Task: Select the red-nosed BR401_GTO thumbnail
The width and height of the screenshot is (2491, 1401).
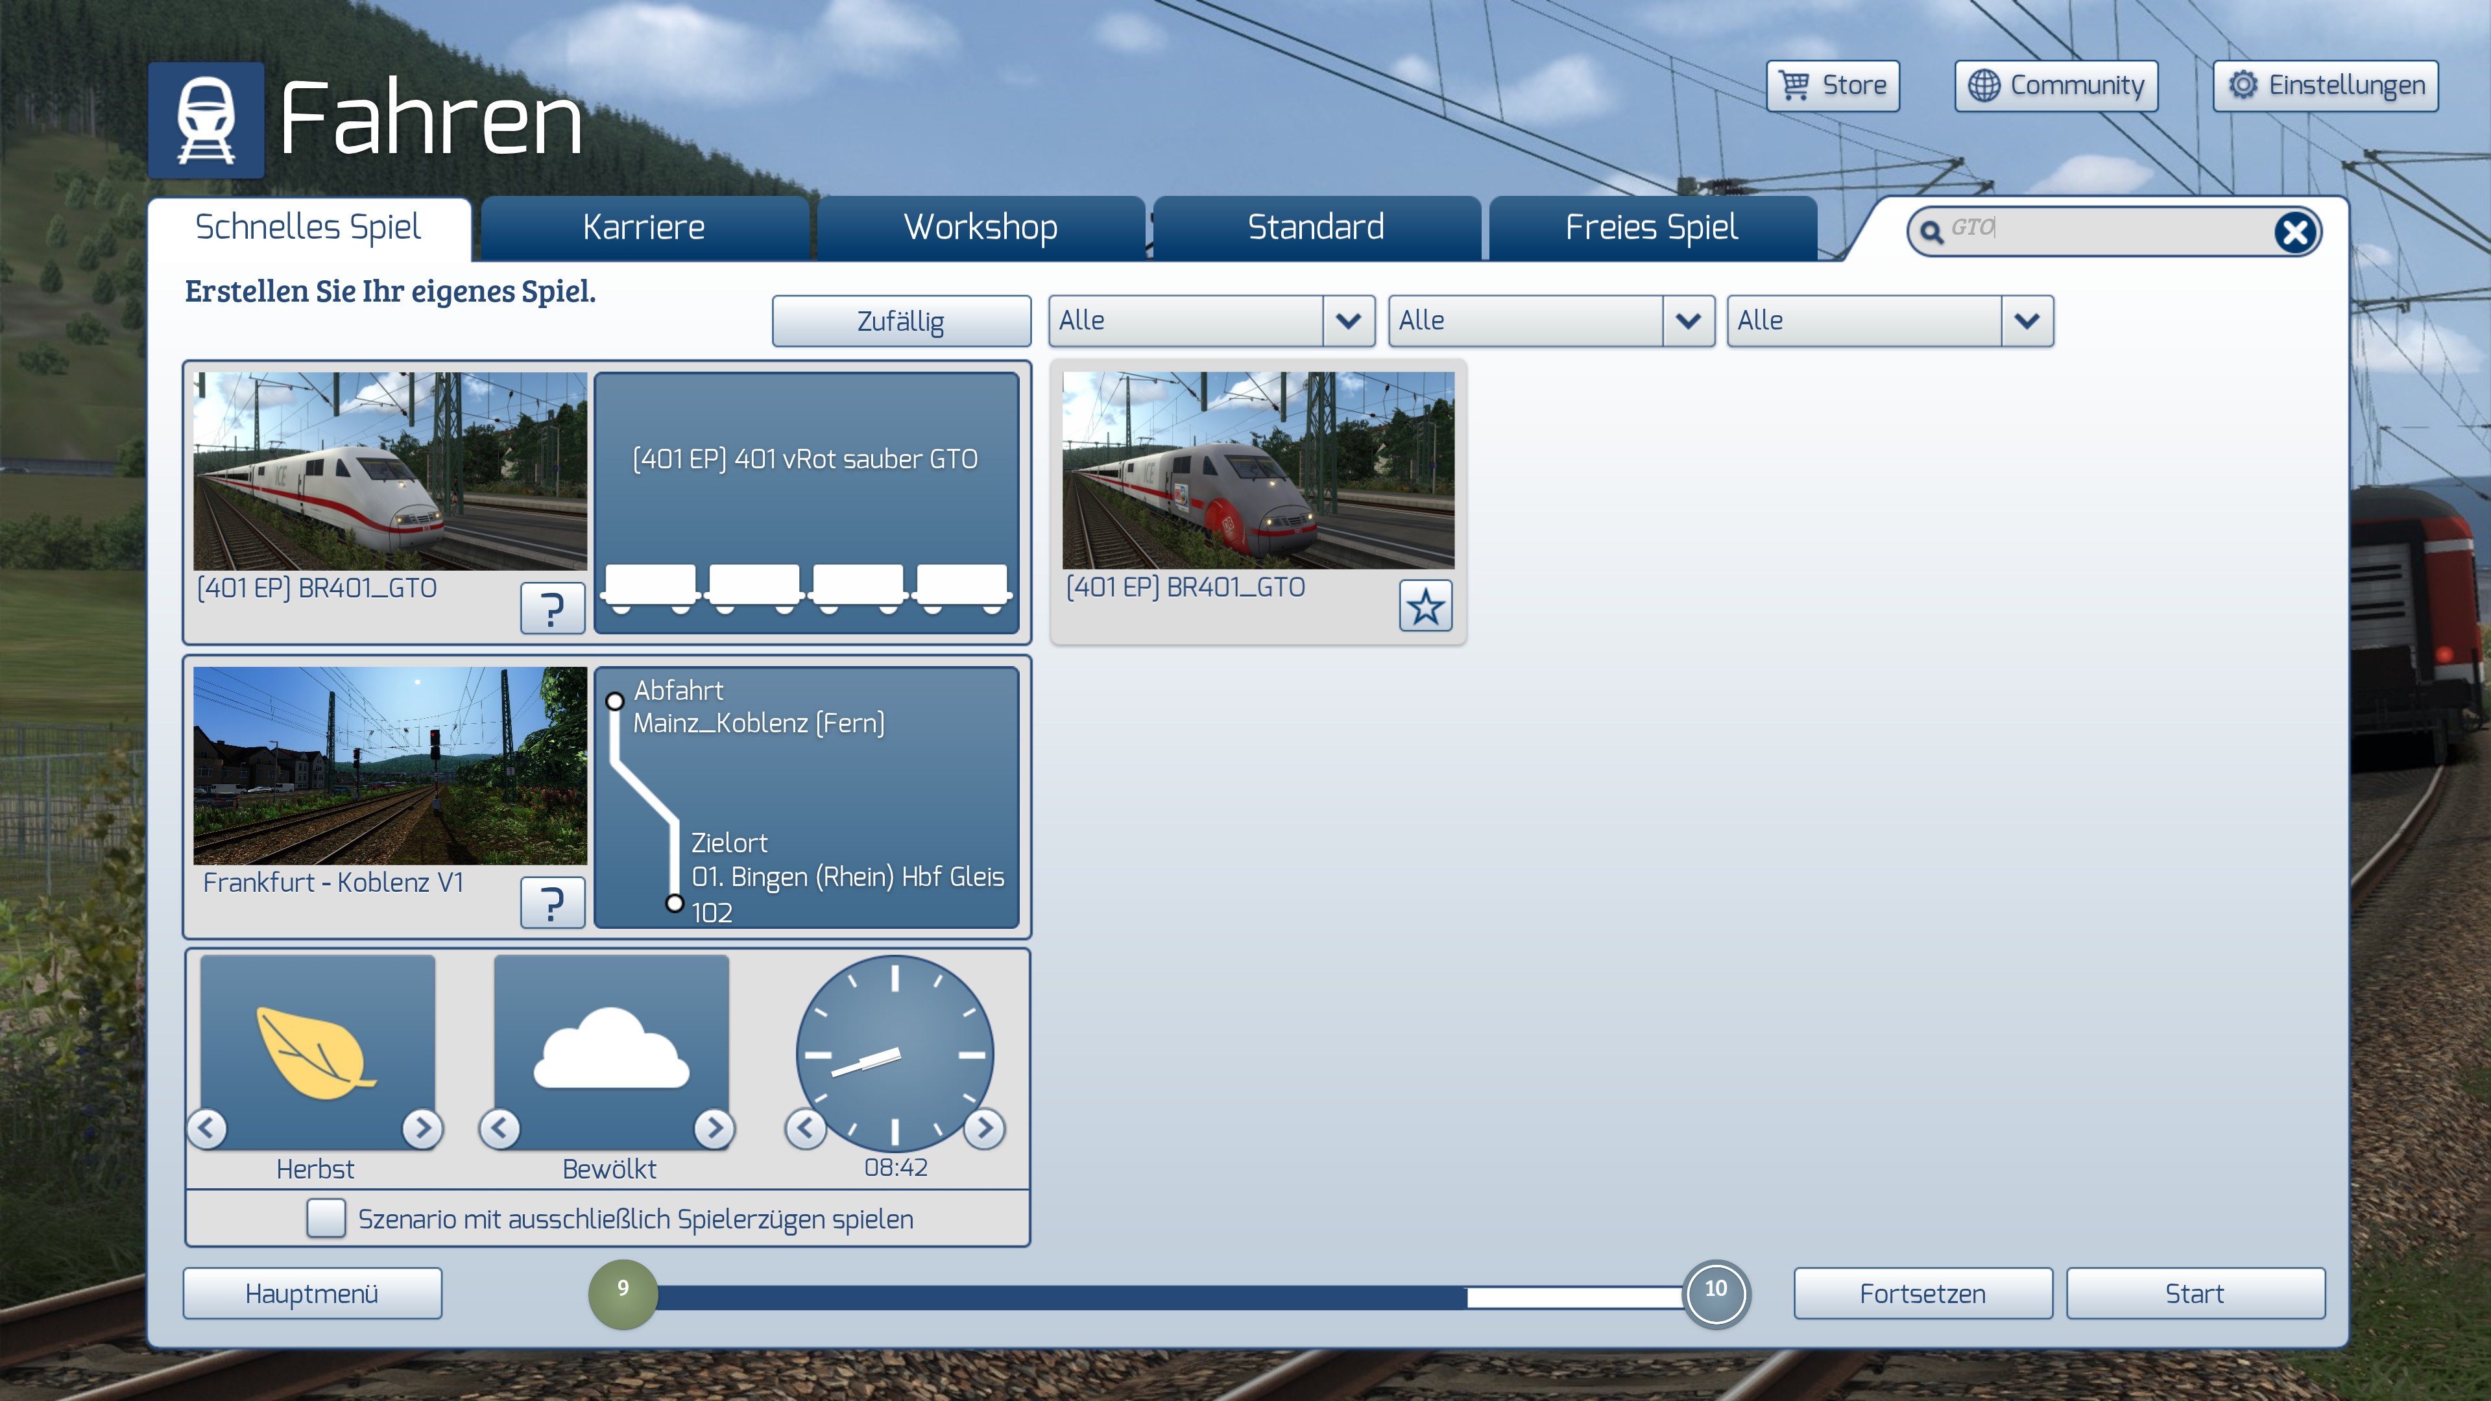Action: [x=1257, y=471]
